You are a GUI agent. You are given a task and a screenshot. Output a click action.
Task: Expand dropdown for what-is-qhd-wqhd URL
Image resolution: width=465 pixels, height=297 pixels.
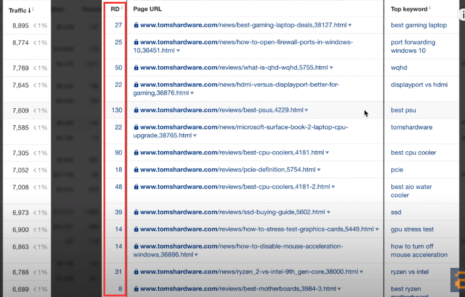(x=331, y=68)
